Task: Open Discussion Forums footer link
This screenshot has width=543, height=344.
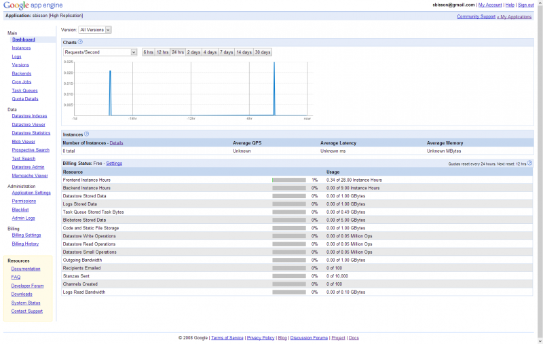Action: pos(309,338)
